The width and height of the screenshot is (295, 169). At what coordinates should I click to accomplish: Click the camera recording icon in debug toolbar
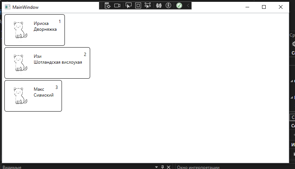(x=117, y=5)
